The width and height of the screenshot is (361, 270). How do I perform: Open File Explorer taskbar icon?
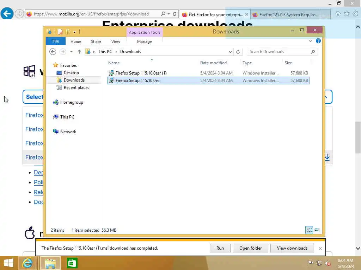point(50,263)
